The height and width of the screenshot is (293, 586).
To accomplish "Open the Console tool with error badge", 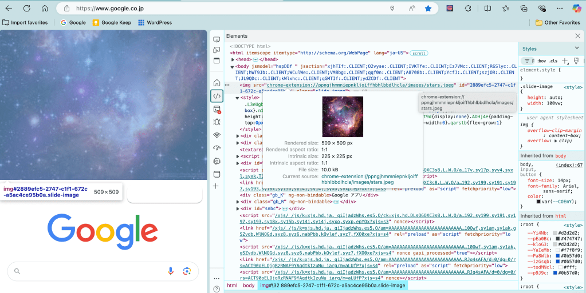I will (217, 109).
